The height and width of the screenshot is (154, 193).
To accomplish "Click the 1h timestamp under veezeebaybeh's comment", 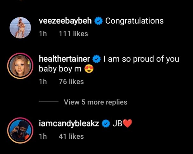I will tap(42, 33).
